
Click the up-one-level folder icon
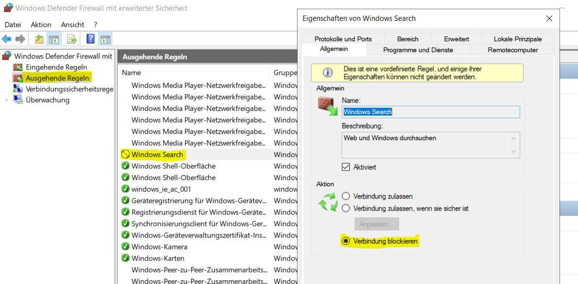[x=39, y=39]
